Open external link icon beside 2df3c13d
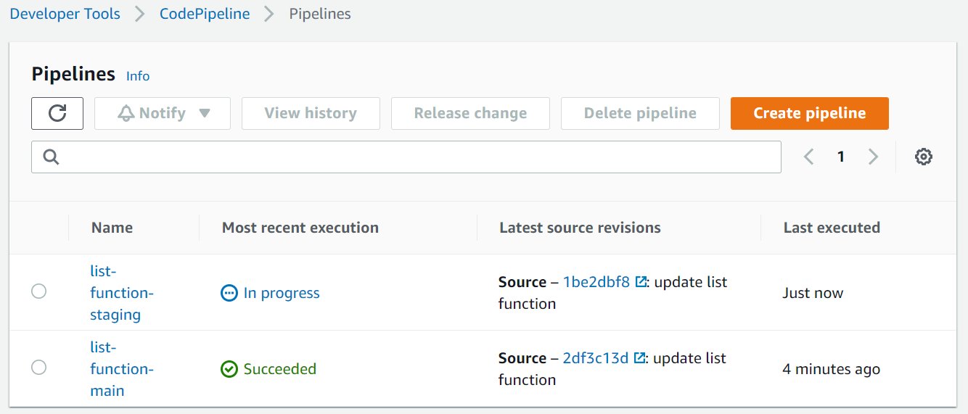 tap(639, 358)
